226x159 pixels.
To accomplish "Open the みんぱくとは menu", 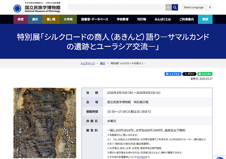I will [163, 19].
